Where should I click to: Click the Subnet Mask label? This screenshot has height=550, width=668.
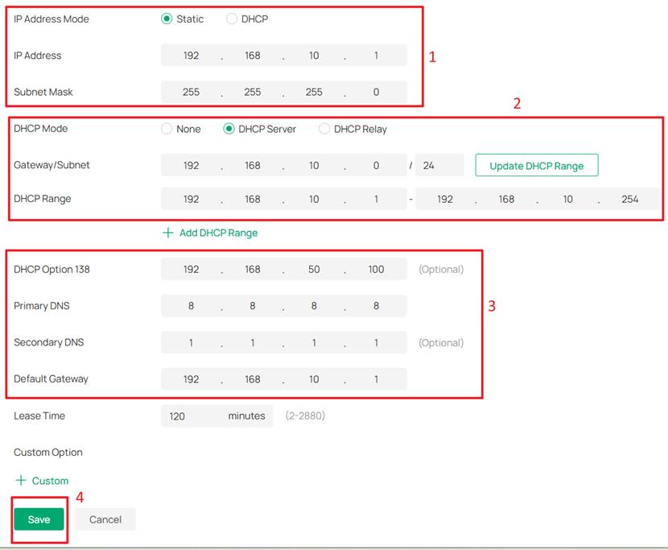point(43,92)
